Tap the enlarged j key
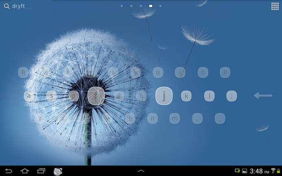This screenshot has width=282, height=176. click(164, 96)
